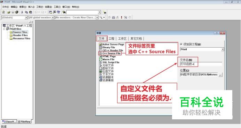This screenshot has width=241, height=128.
Task: Toggle the Output window toolbar icon
Action: pyautogui.click(x=55, y=12)
